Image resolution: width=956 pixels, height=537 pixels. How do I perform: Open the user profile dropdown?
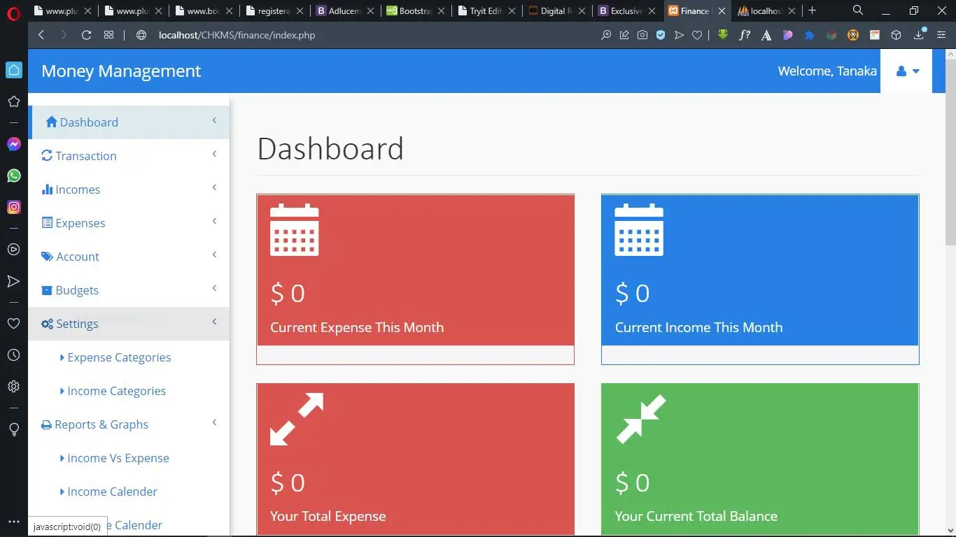click(x=906, y=71)
